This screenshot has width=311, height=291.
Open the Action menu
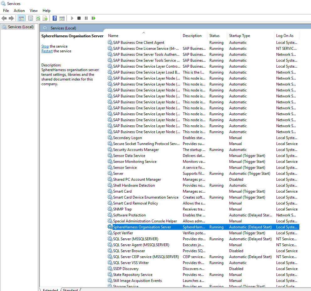pos(19,11)
